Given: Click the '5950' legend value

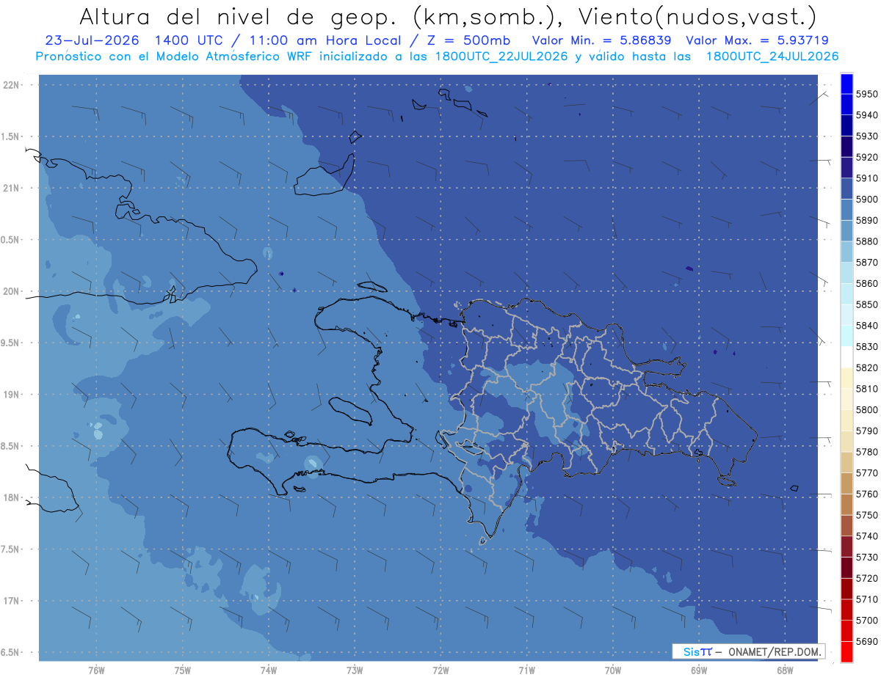Looking at the screenshot, I should [867, 94].
